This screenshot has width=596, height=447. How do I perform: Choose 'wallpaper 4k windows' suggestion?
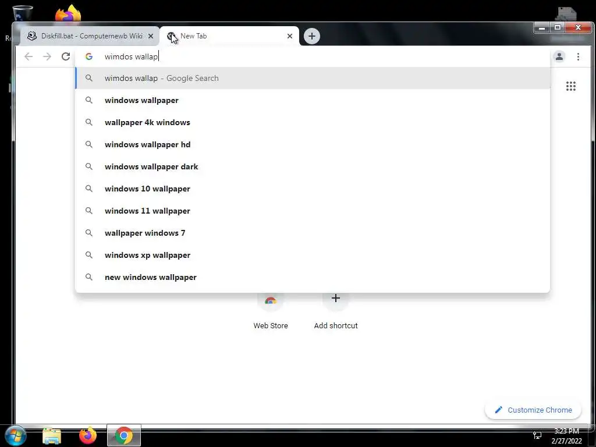pyautogui.click(x=313, y=122)
